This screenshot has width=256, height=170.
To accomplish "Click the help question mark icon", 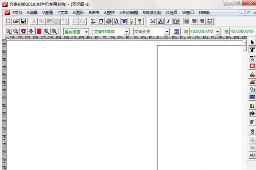I will [139, 21].
